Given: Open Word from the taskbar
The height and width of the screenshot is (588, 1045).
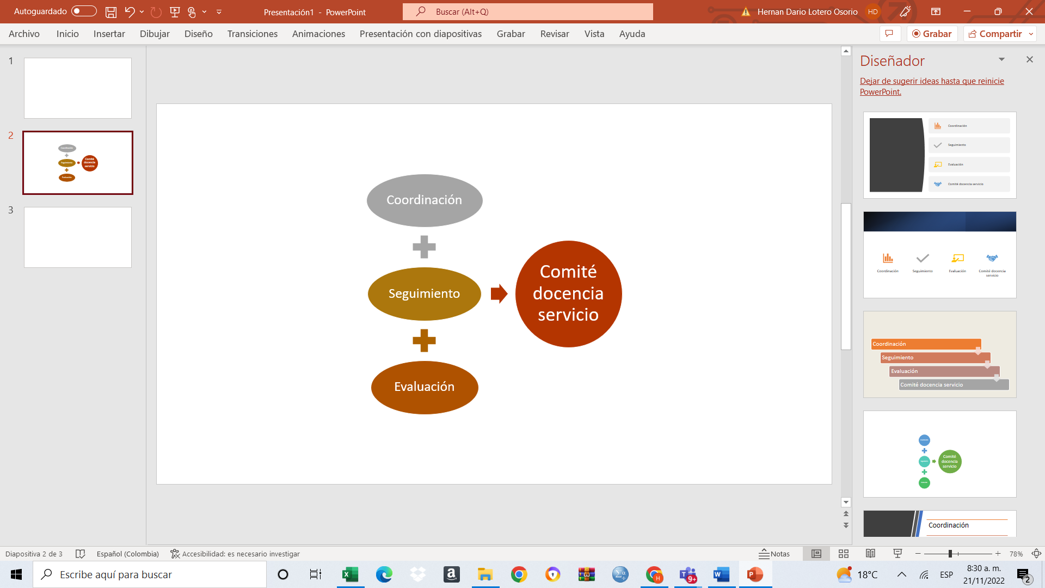Looking at the screenshot, I should (721, 574).
